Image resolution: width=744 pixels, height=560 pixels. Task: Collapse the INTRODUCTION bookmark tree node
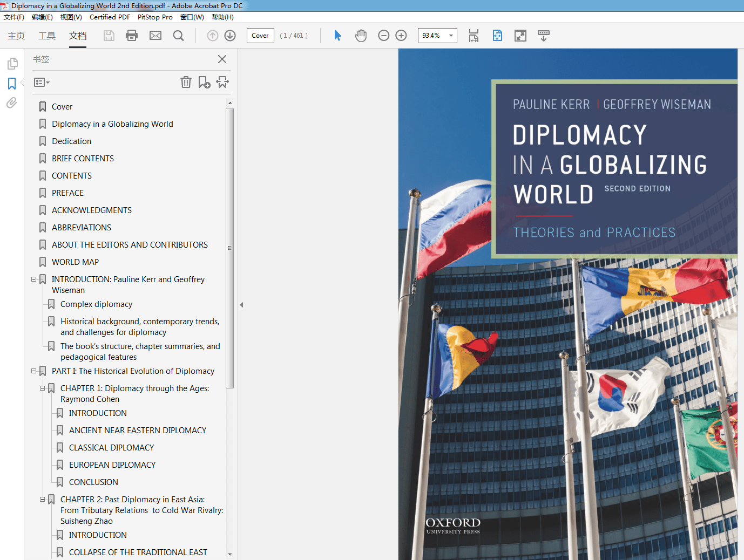click(34, 279)
